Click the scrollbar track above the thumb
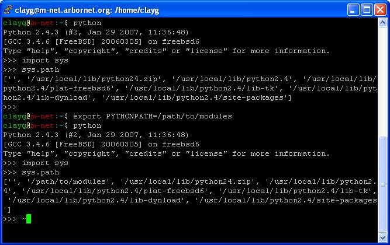The height and width of the screenshot is (245, 390). [382, 82]
